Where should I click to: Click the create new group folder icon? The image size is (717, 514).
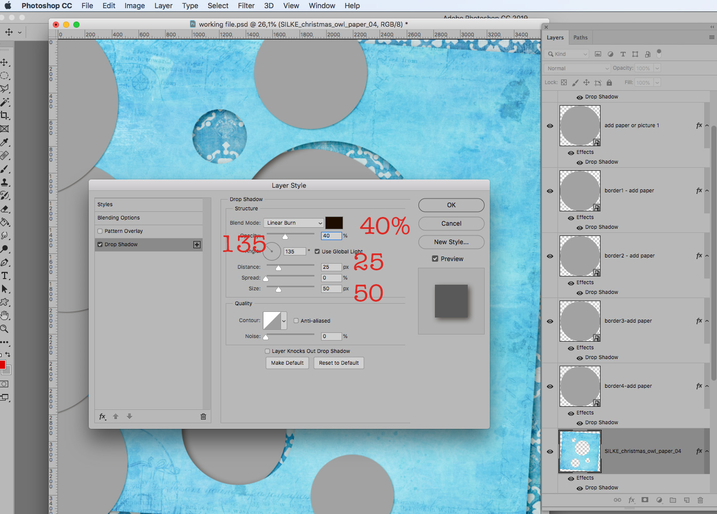pyautogui.click(x=673, y=500)
